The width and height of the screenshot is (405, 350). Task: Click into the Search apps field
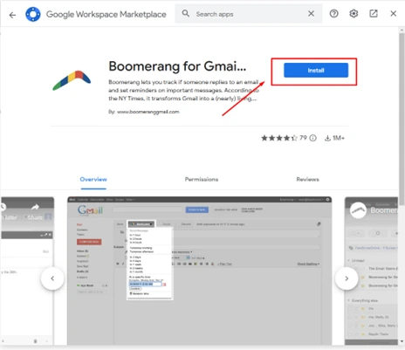[x=249, y=14]
